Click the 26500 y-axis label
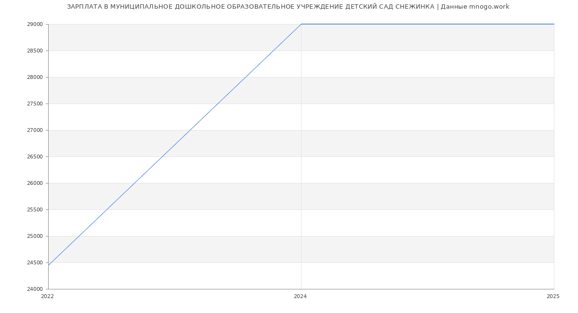The height and width of the screenshot is (313, 578). [x=35, y=157]
